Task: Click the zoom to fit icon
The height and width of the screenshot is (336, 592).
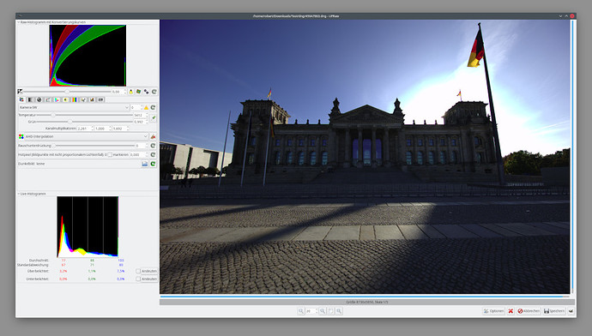Action: coord(330,311)
